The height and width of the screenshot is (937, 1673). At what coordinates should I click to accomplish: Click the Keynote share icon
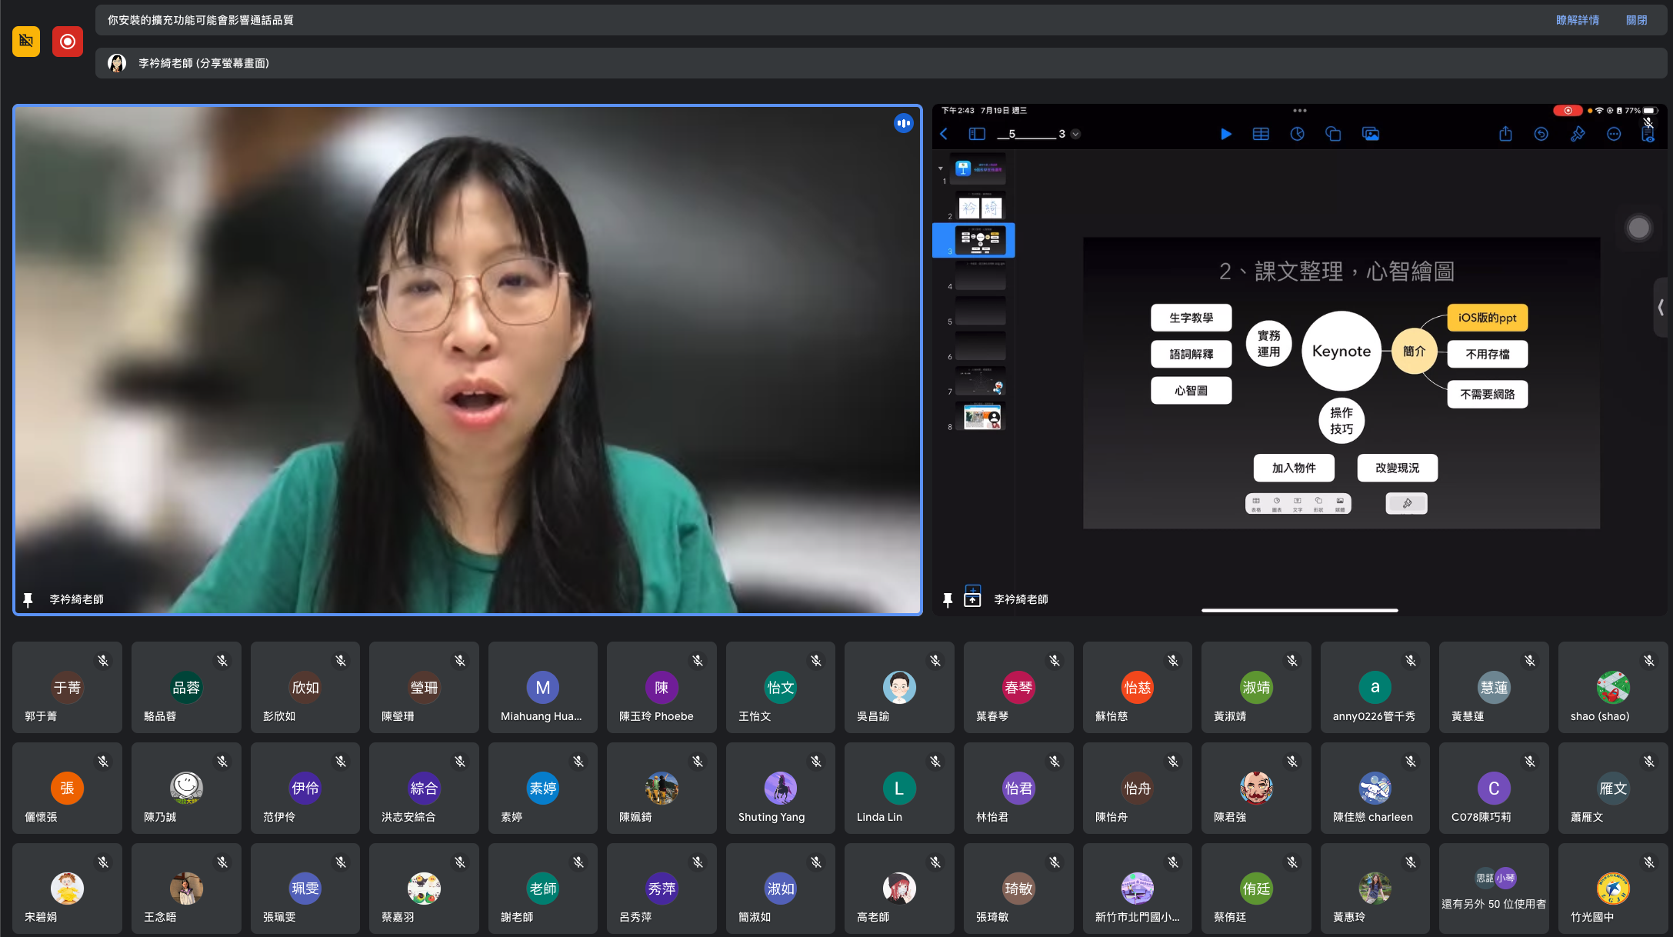point(1505,134)
